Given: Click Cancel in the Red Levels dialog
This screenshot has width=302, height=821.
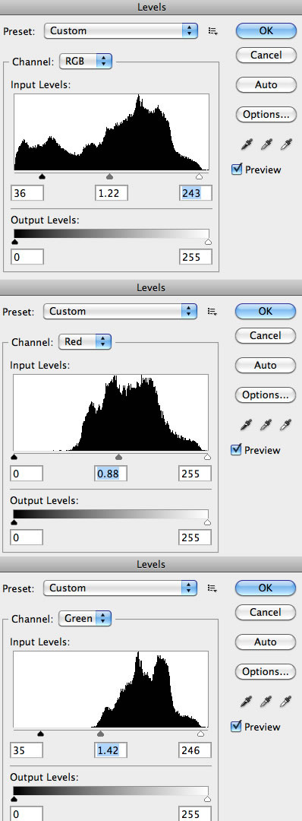Looking at the screenshot, I should point(266,336).
